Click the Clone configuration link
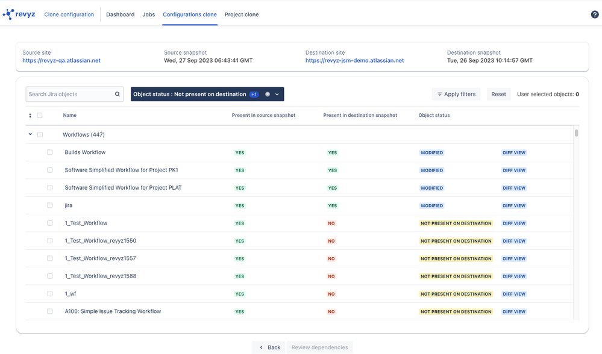The height and width of the screenshot is (354, 602). pyautogui.click(x=69, y=14)
